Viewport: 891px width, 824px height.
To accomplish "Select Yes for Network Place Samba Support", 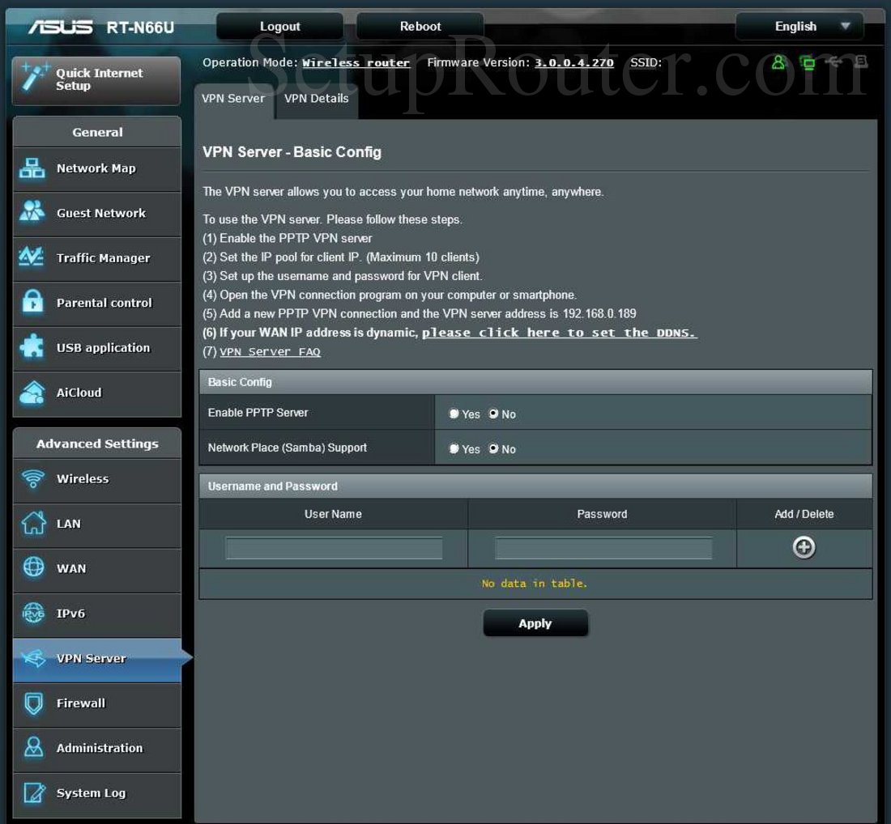I will [454, 448].
